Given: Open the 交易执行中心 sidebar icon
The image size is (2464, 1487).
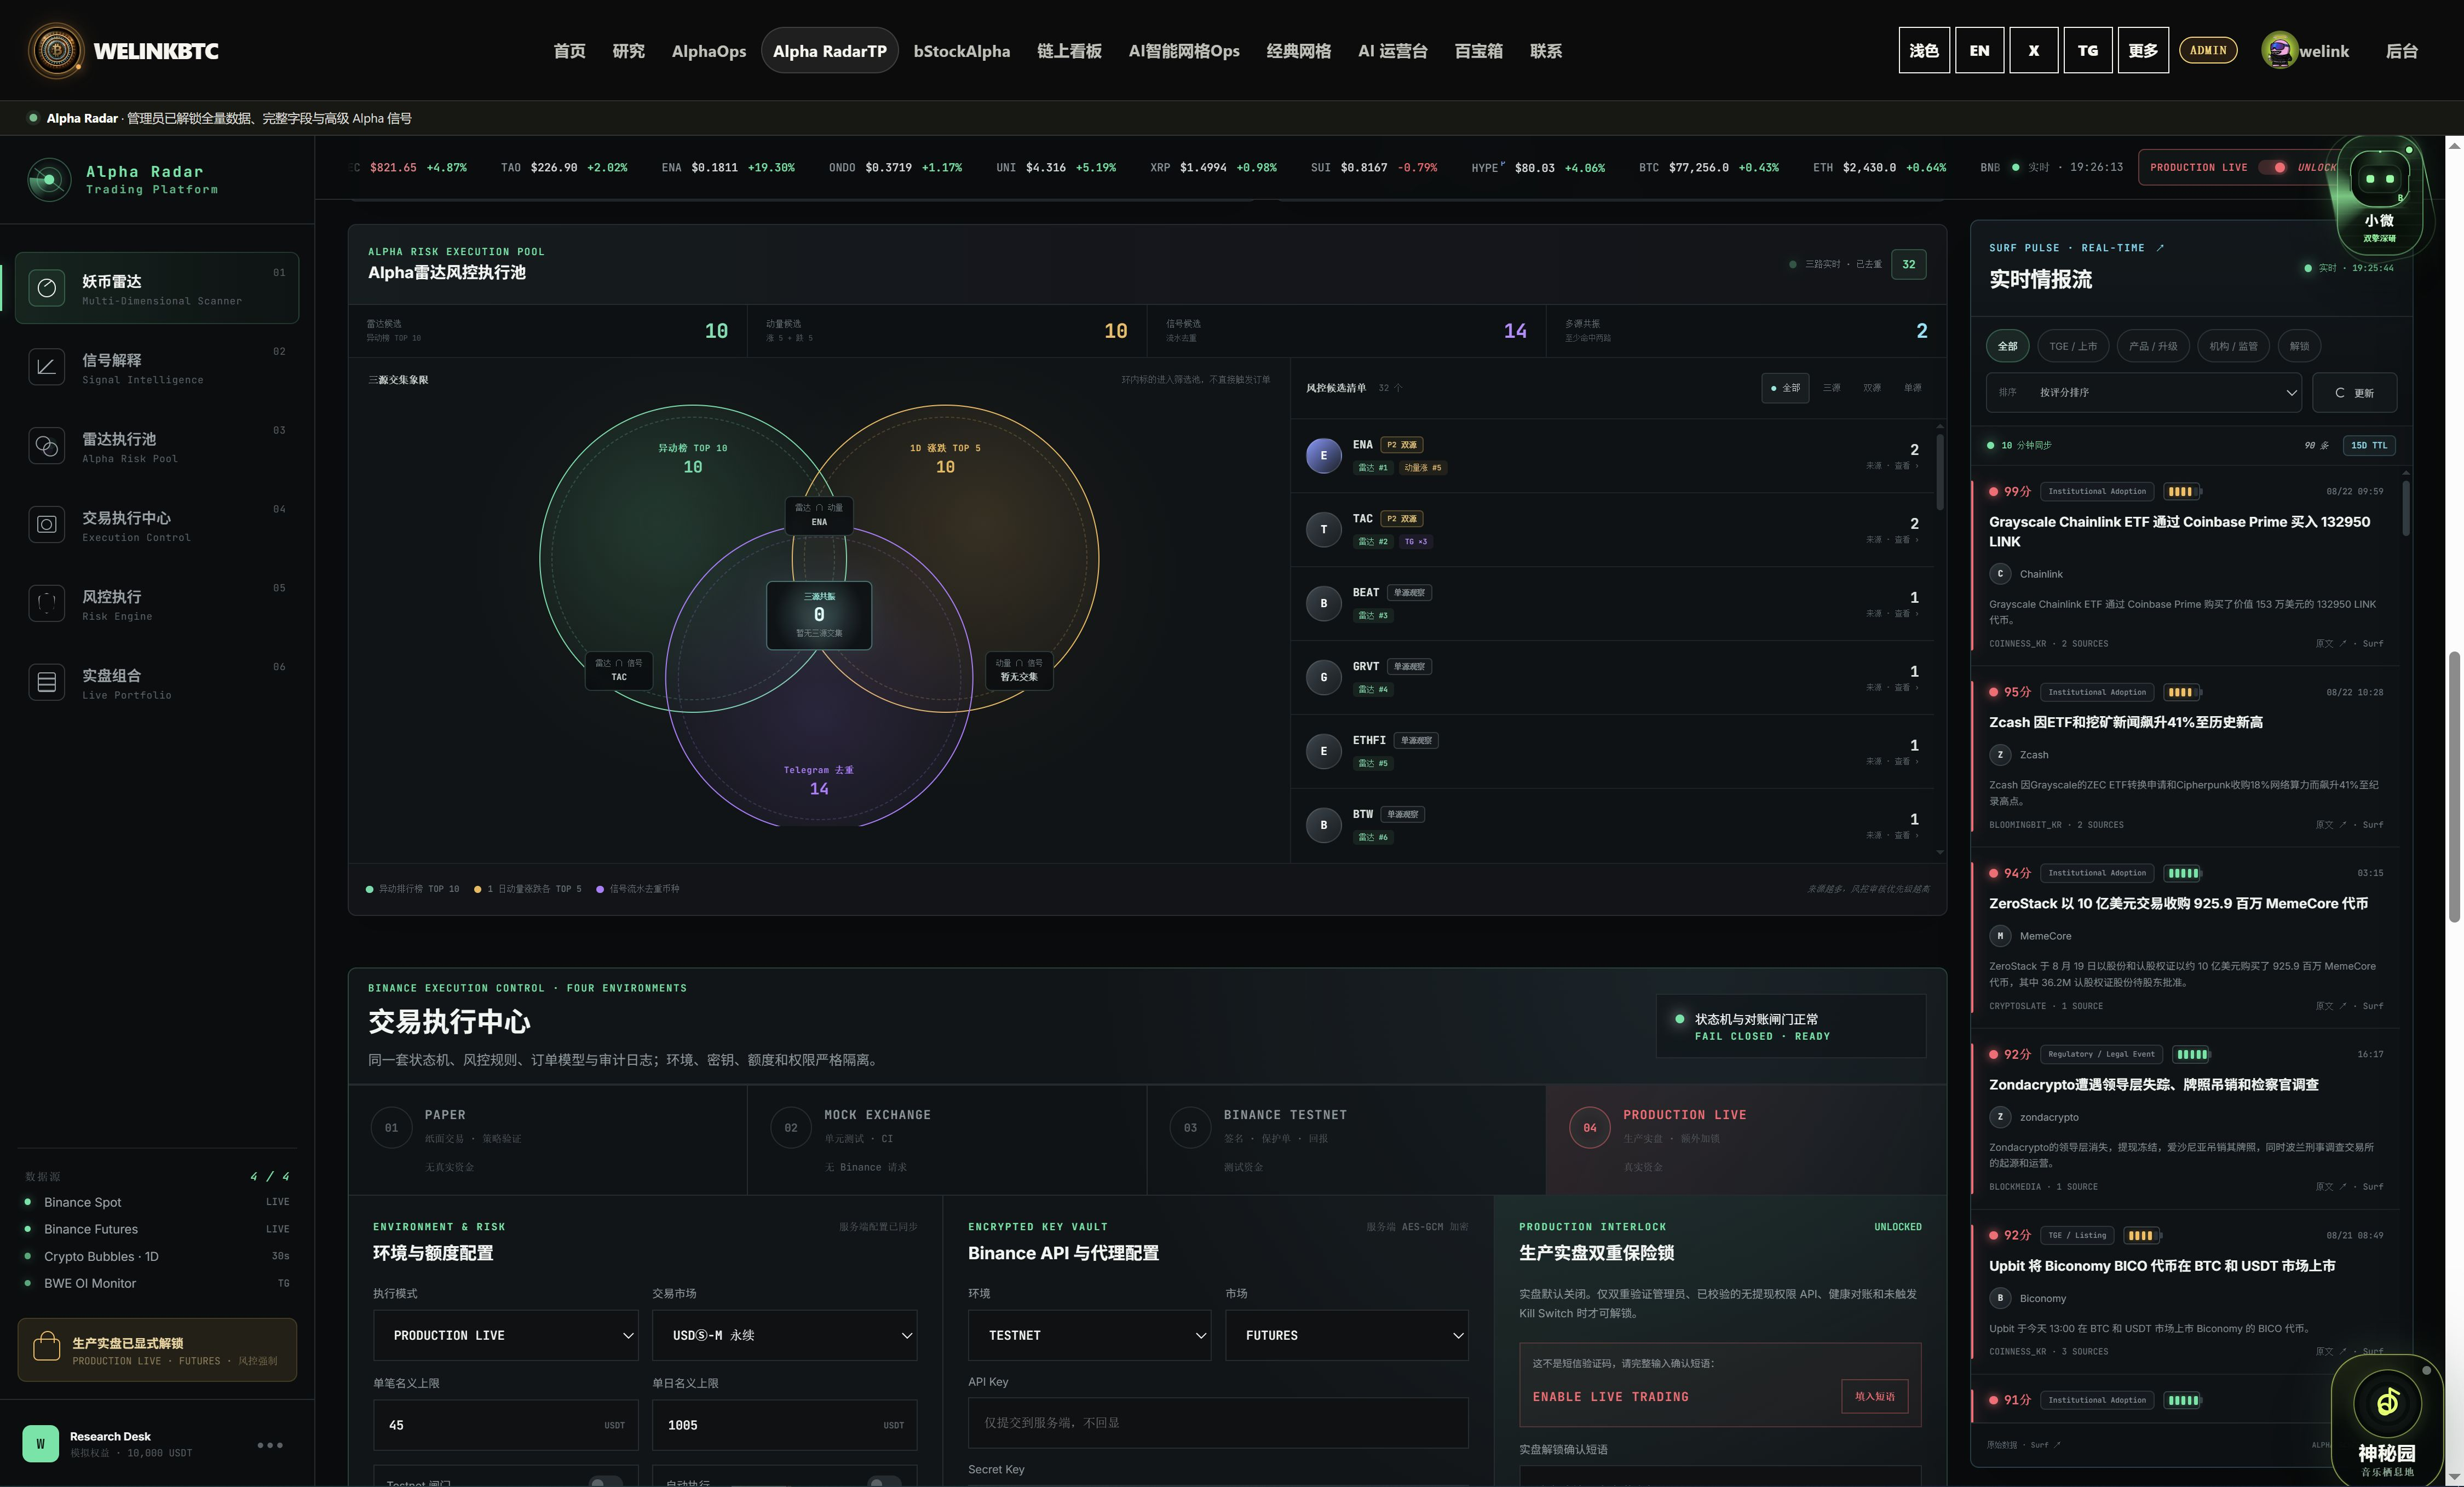Looking at the screenshot, I should tap(47, 524).
